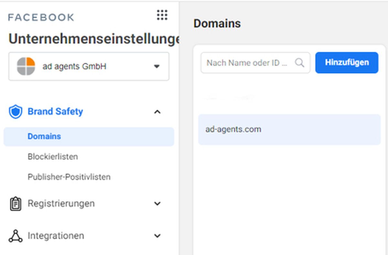Click the Hinzufügen button
The image size is (388, 255).
[x=347, y=63]
